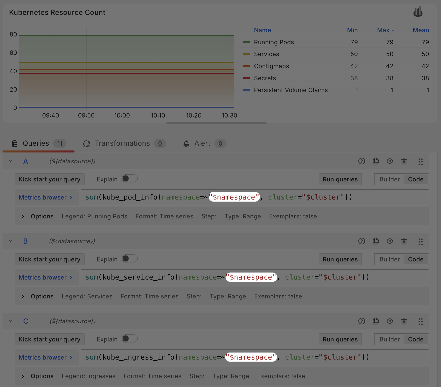Click Kick start your query for B

(50, 259)
